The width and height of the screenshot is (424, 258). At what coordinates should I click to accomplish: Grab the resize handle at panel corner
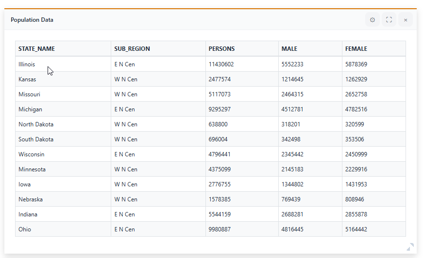point(410,247)
